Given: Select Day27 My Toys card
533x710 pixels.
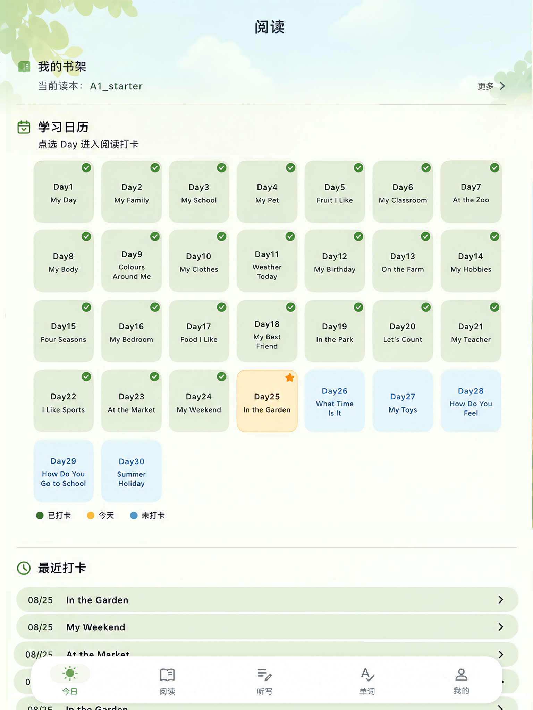Looking at the screenshot, I should coord(403,401).
